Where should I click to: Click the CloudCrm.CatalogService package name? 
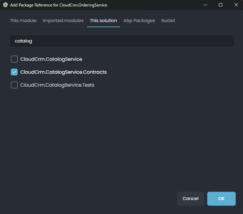click(x=51, y=59)
